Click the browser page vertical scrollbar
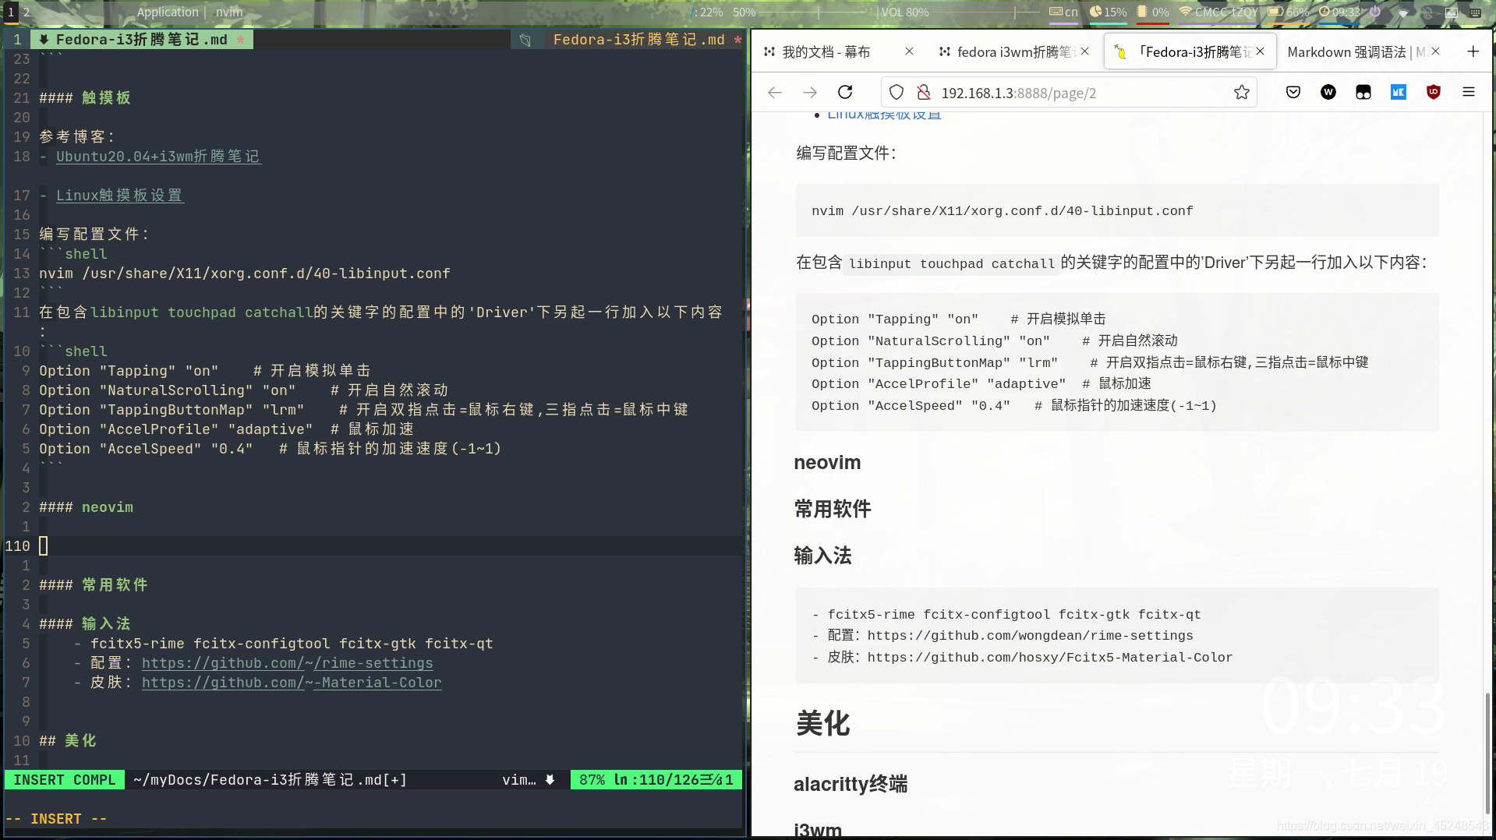 (1487, 752)
